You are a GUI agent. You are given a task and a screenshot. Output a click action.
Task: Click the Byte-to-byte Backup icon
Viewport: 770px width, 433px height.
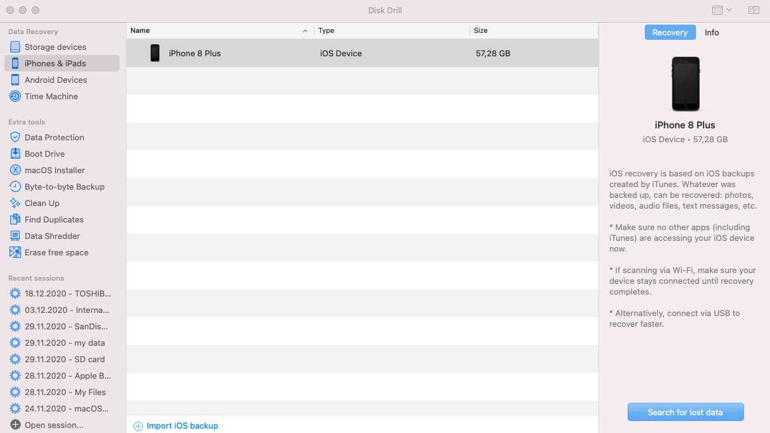pyautogui.click(x=15, y=186)
